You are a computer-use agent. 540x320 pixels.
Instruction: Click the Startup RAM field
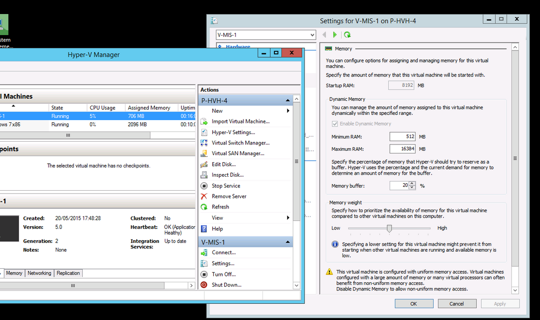[401, 85]
